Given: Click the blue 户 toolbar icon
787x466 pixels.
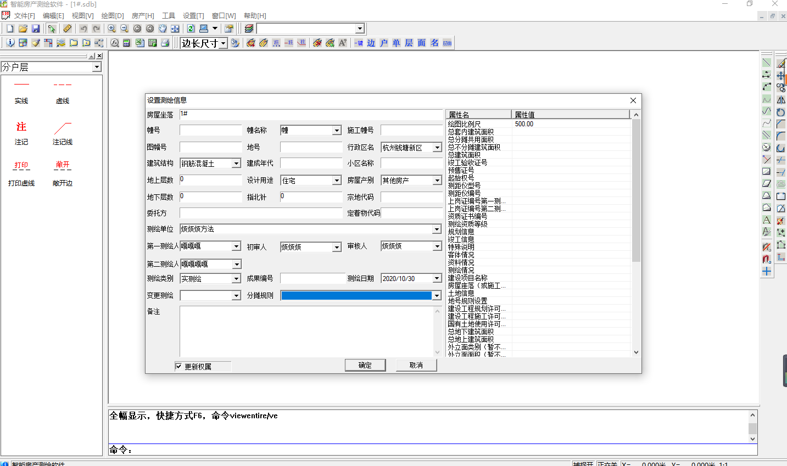Looking at the screenshot, I should coord(384,43).
